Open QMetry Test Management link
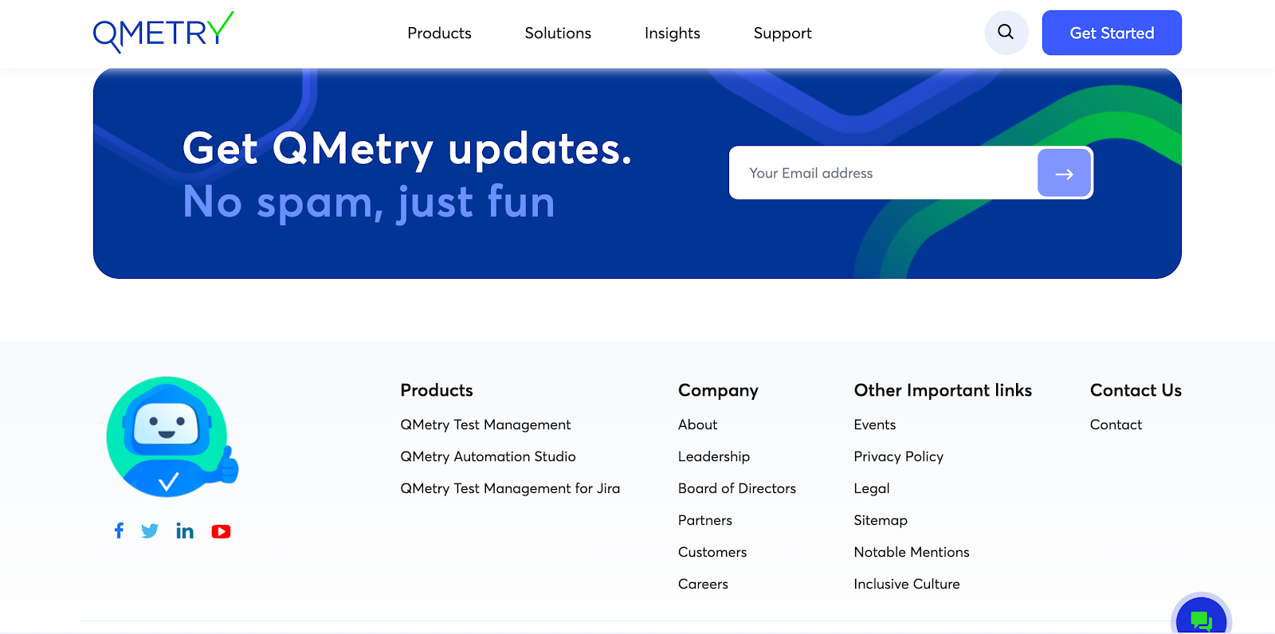Viewport: 1275px width, 634px height. (485, 425)
